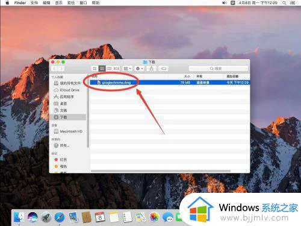The height and width of the screenshot is (226, 301).
Task: Go forward in Finder window
Action: 61,69
